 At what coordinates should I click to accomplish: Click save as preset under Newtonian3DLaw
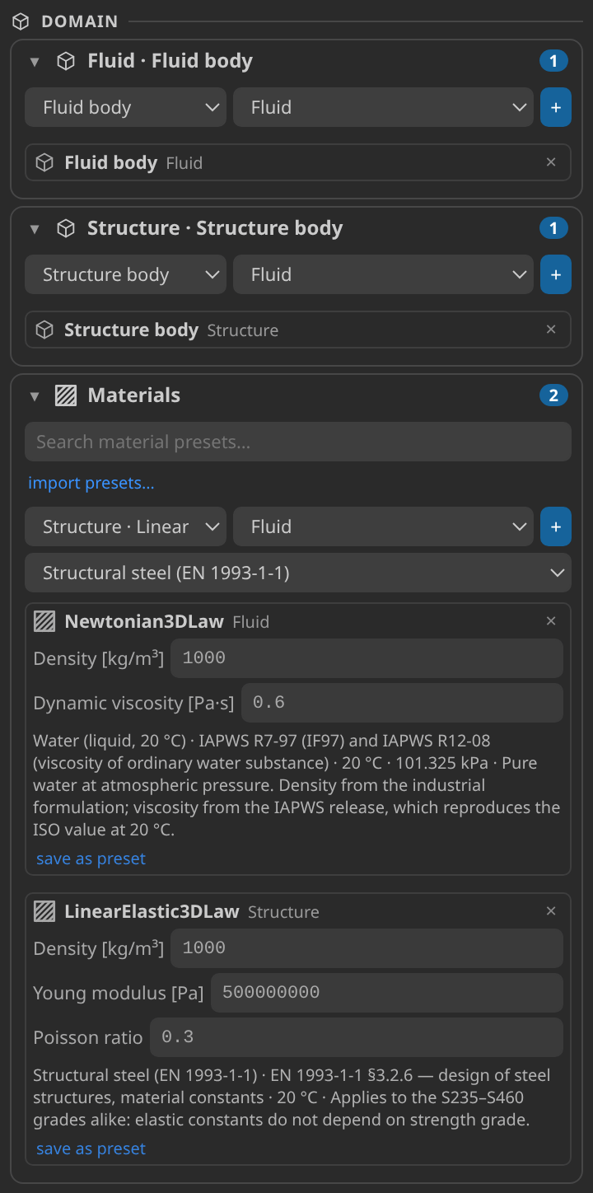pos(91,858)
